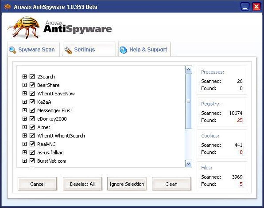This screenshot has width=264, height=208.
Task: Expand the WhenU.WhenUSearch tree node
Action: (25, 135)
